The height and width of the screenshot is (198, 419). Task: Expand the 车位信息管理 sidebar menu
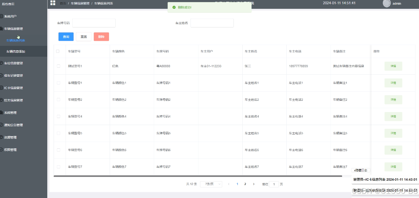(24, 63)
